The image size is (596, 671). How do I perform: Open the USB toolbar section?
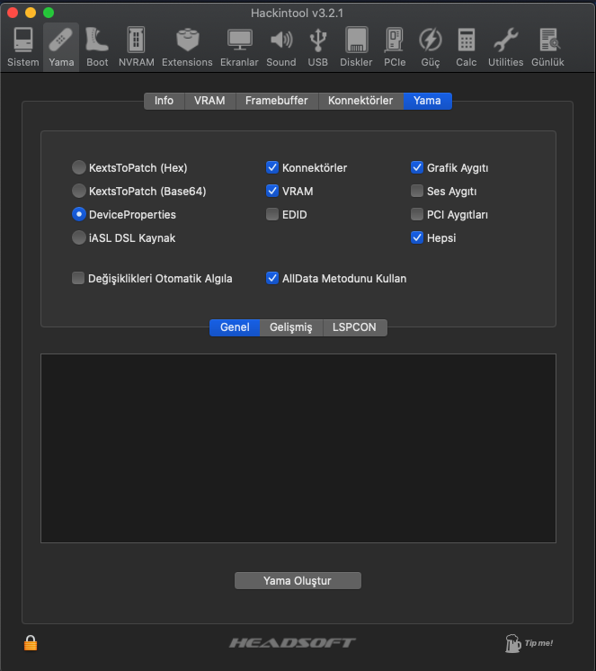(318, 47)
